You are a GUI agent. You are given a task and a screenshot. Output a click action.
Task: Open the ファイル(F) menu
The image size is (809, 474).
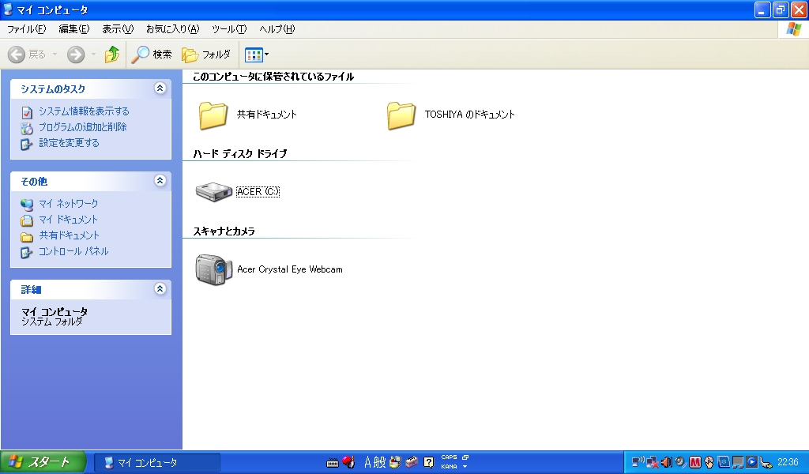click(x=26, y=29)
